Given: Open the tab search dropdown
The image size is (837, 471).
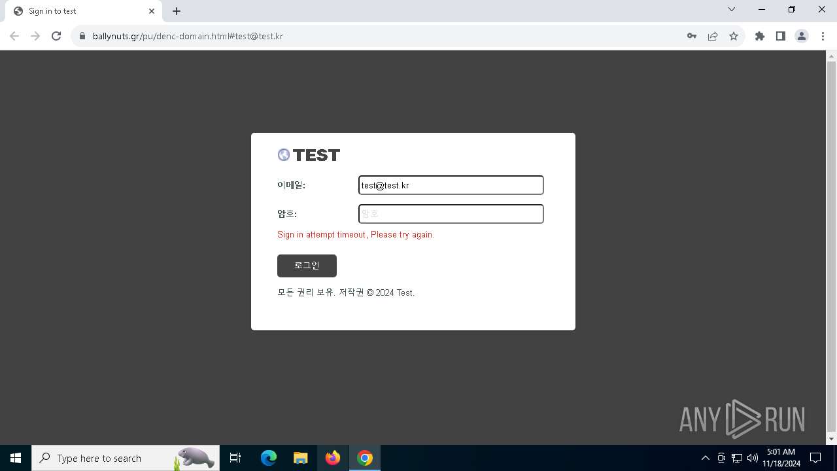Looking at the screenshot, I should (x=732, y=9).
